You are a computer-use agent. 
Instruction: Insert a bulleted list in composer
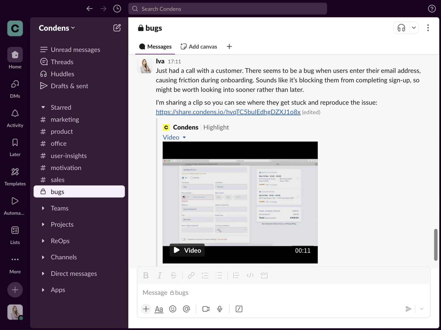click(x=219, y=276)
